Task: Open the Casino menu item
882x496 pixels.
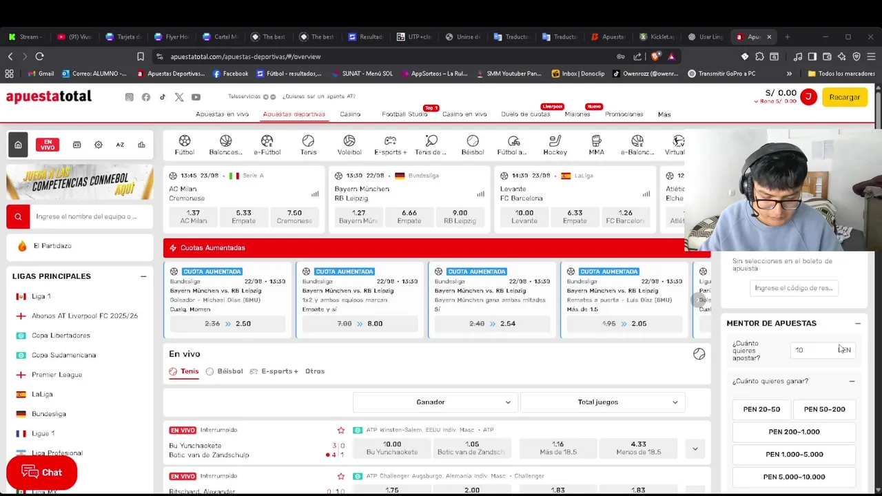Action: coord(350,114)
